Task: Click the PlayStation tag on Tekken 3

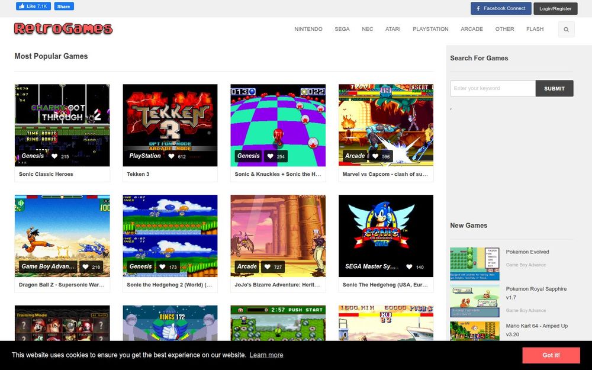Action: pos(145,156)
